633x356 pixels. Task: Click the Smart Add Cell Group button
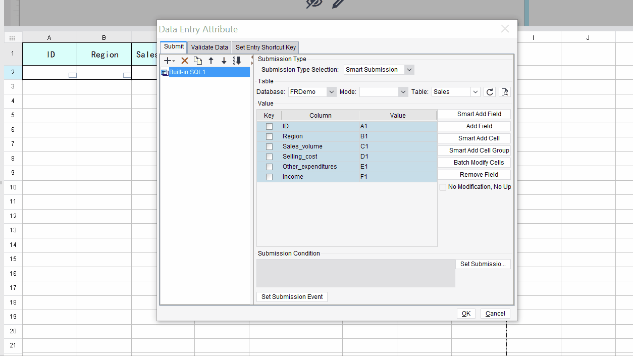(474, 150)
